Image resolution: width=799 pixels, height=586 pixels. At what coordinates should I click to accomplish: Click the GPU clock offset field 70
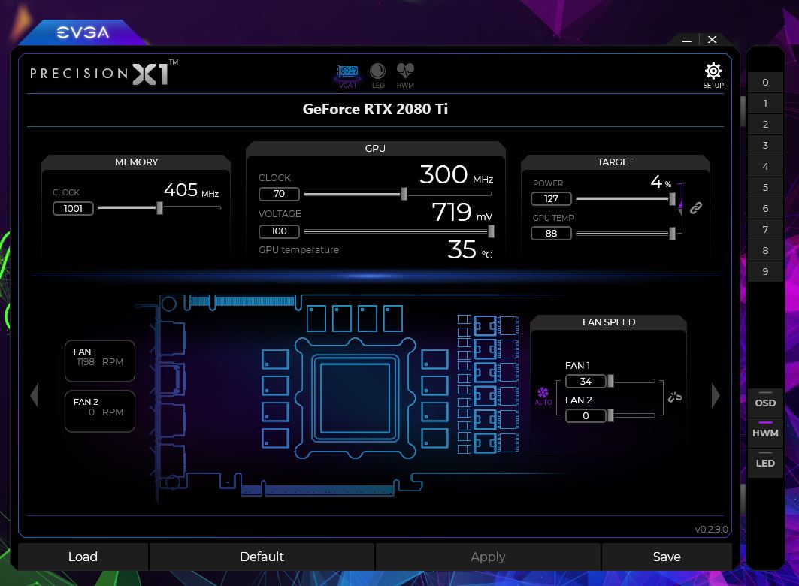[279, 194]
